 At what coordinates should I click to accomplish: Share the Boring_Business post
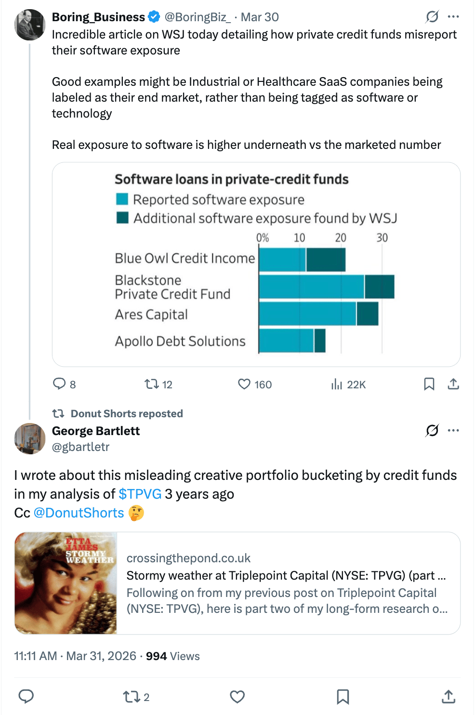tap(453, 384)
